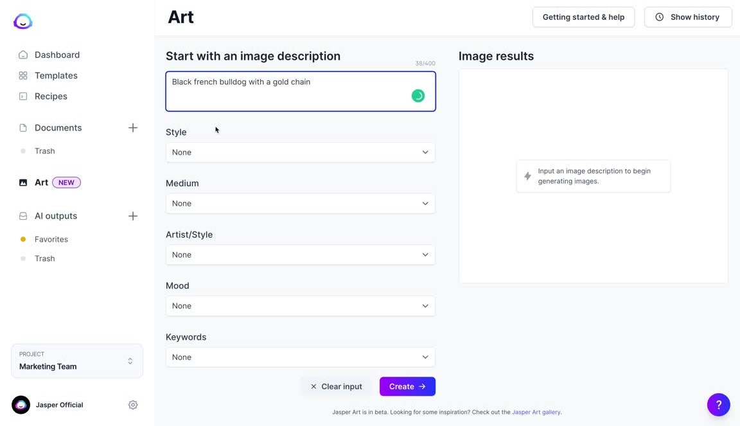
Task: Open the Artist/Style dropdown
Action: point(300,254)
